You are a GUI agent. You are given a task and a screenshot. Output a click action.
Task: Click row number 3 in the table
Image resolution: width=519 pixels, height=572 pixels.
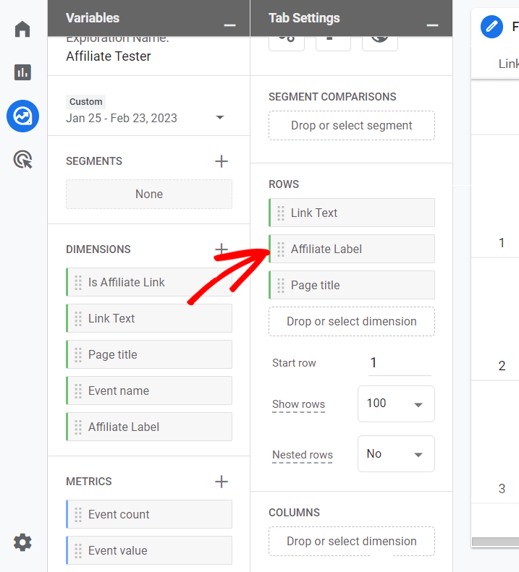pos(502,489)
